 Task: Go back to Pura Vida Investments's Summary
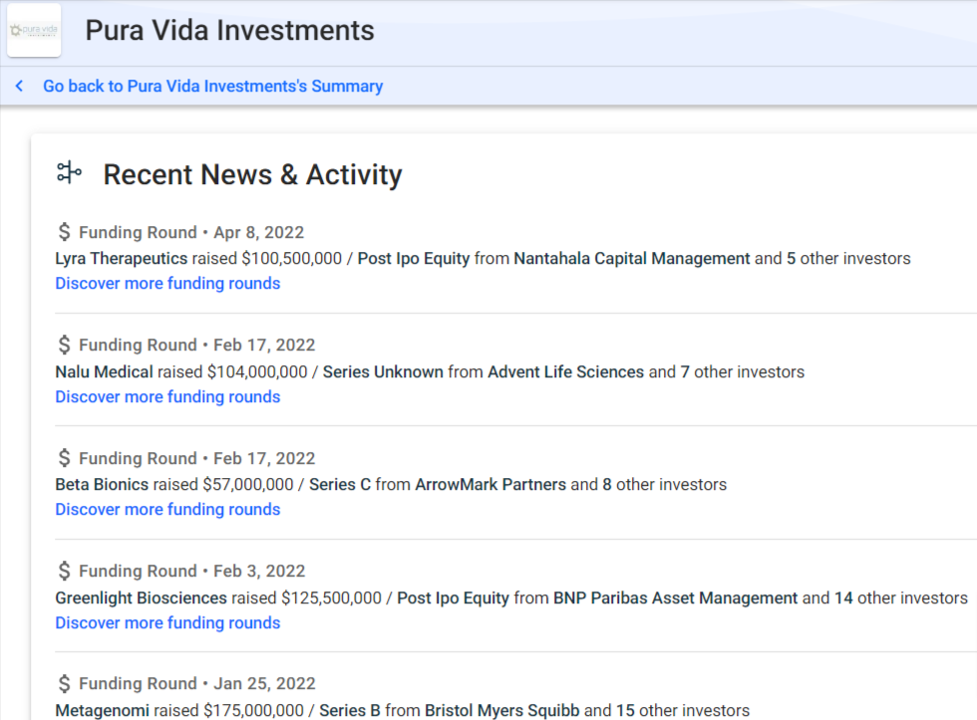tap(212, 87)
